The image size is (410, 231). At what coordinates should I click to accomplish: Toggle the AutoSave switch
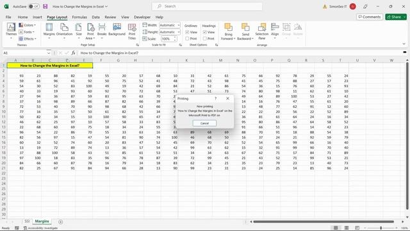(x=34, y=6)
